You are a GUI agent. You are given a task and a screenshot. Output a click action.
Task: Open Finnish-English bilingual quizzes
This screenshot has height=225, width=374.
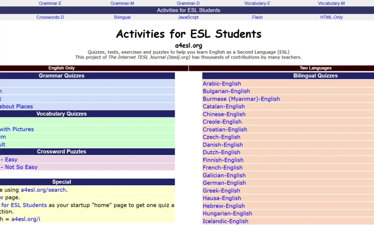click(x=223, y=160)
